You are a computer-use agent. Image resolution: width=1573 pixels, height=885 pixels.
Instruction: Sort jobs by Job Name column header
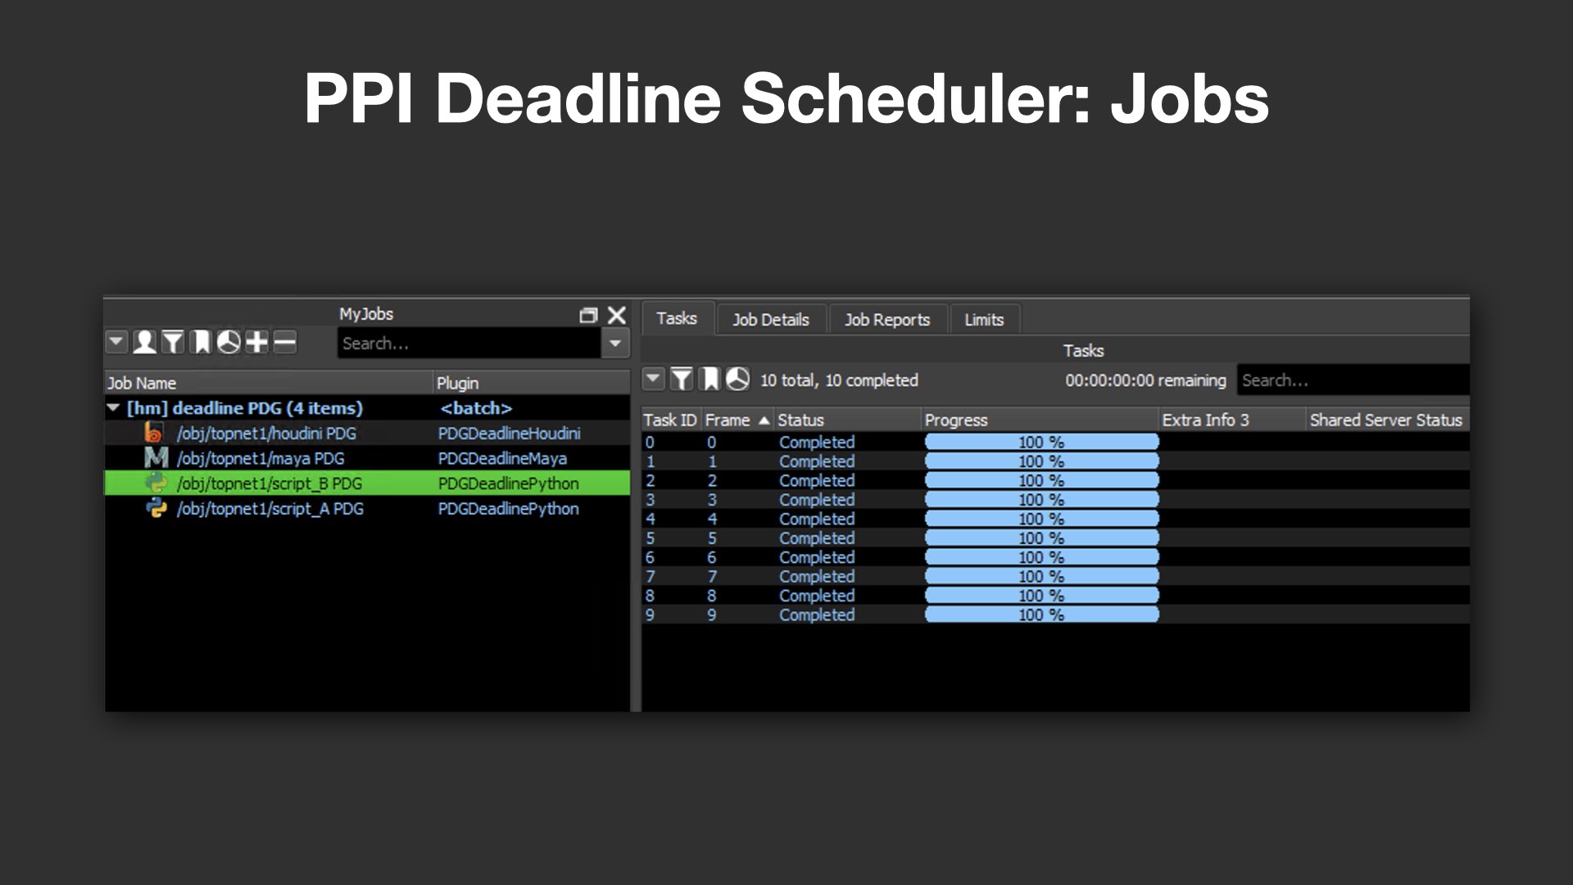(x=269, y=383)
